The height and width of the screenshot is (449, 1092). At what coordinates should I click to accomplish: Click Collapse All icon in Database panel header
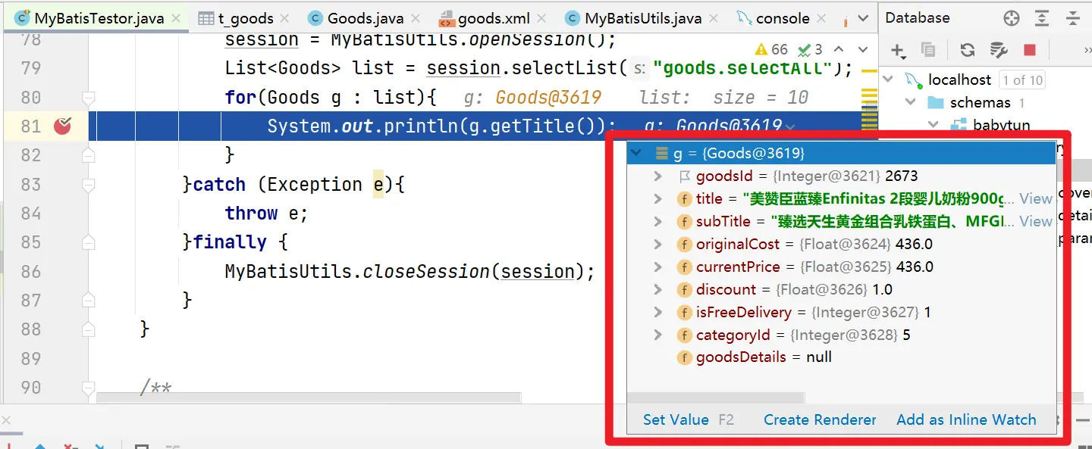pyautogui.click(x=1075, y=18)
